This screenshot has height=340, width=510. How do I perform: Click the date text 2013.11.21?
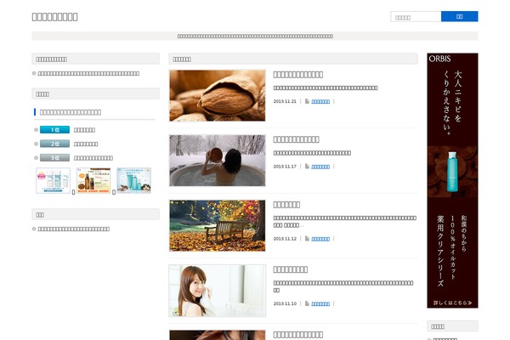285,101
